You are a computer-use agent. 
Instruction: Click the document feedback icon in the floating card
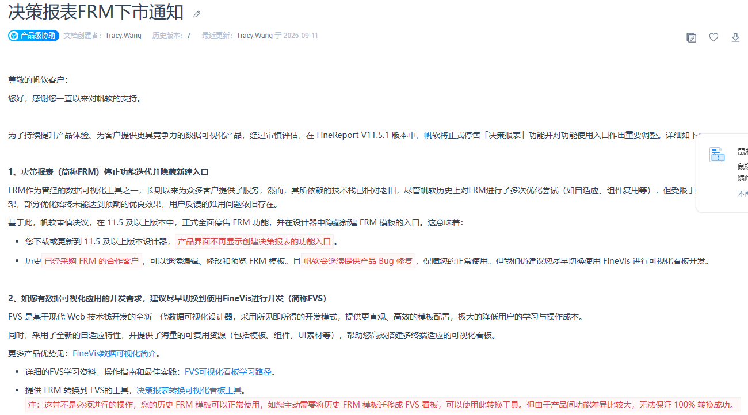717,155
